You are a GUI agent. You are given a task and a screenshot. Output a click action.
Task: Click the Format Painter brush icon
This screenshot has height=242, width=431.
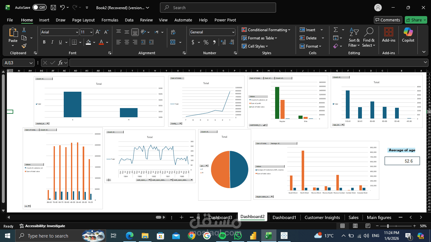point(24,46)
